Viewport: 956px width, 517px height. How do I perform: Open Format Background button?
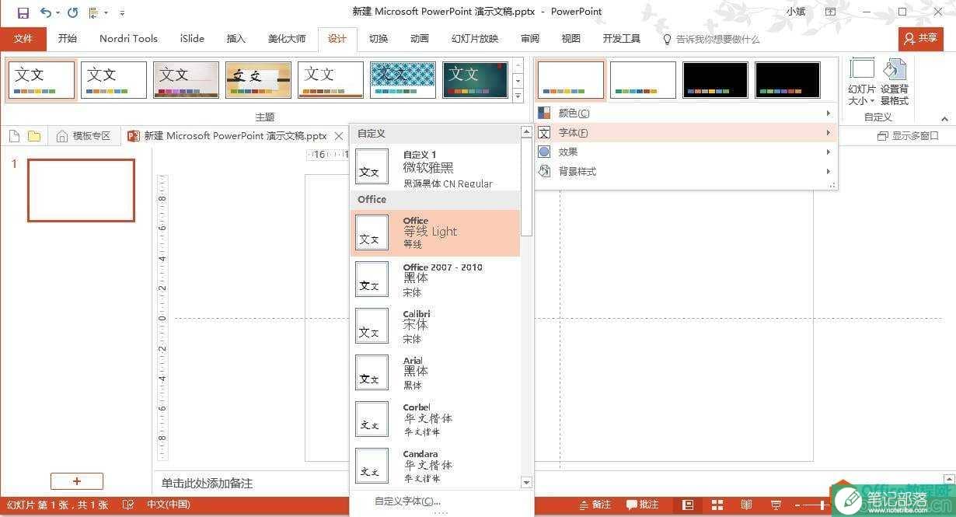tap(895, 82)
